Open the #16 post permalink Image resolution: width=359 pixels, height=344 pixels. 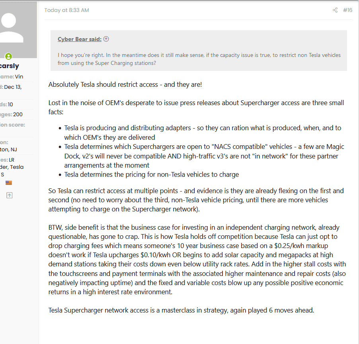click(347, 10)
